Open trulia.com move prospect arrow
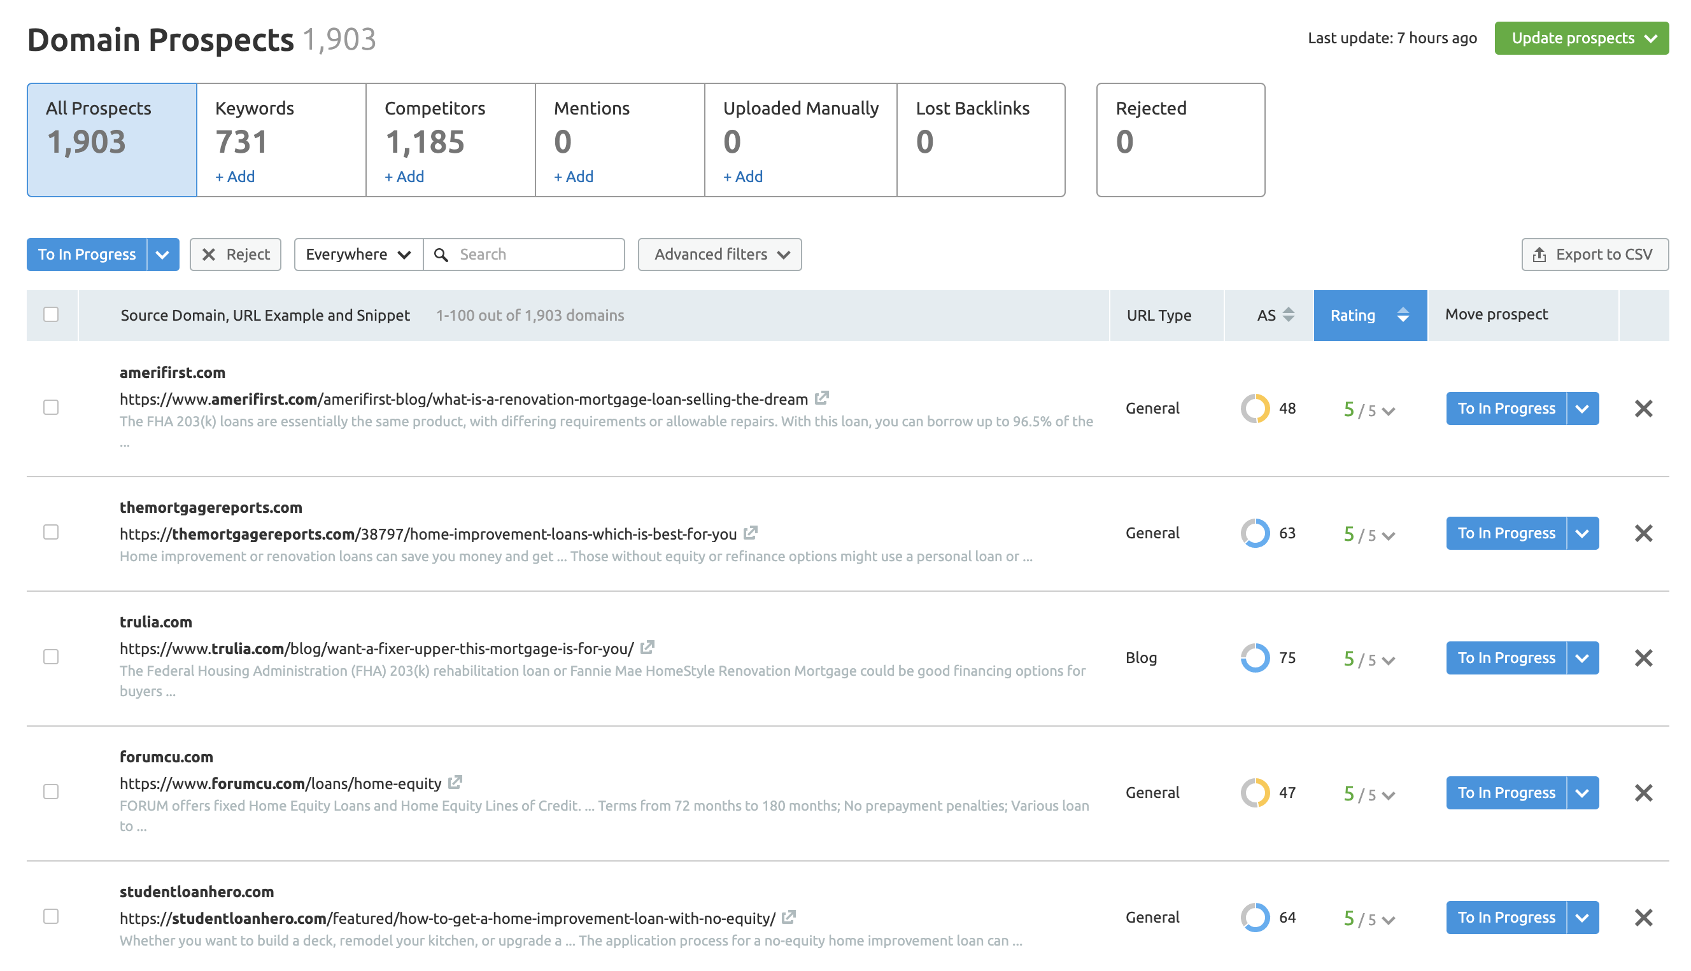Image resolution: width=1691 pixels, height=971 pixels. coord(1581,657)
